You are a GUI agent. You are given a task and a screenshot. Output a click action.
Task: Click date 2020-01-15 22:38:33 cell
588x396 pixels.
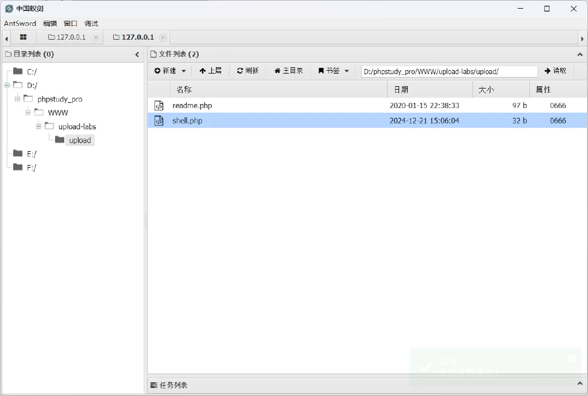(x=424, y=106)
